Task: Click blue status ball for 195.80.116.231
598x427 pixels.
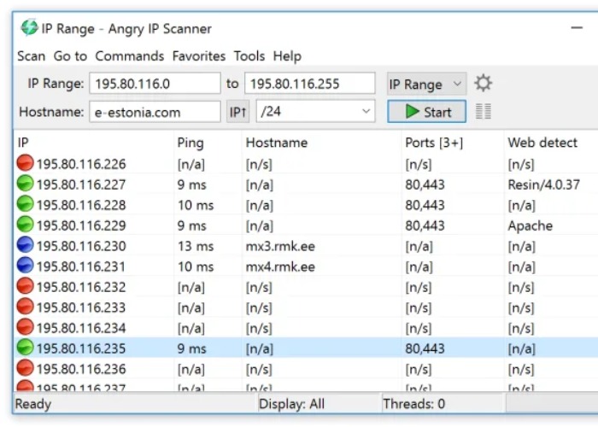Action: click(x=25, y=266)
